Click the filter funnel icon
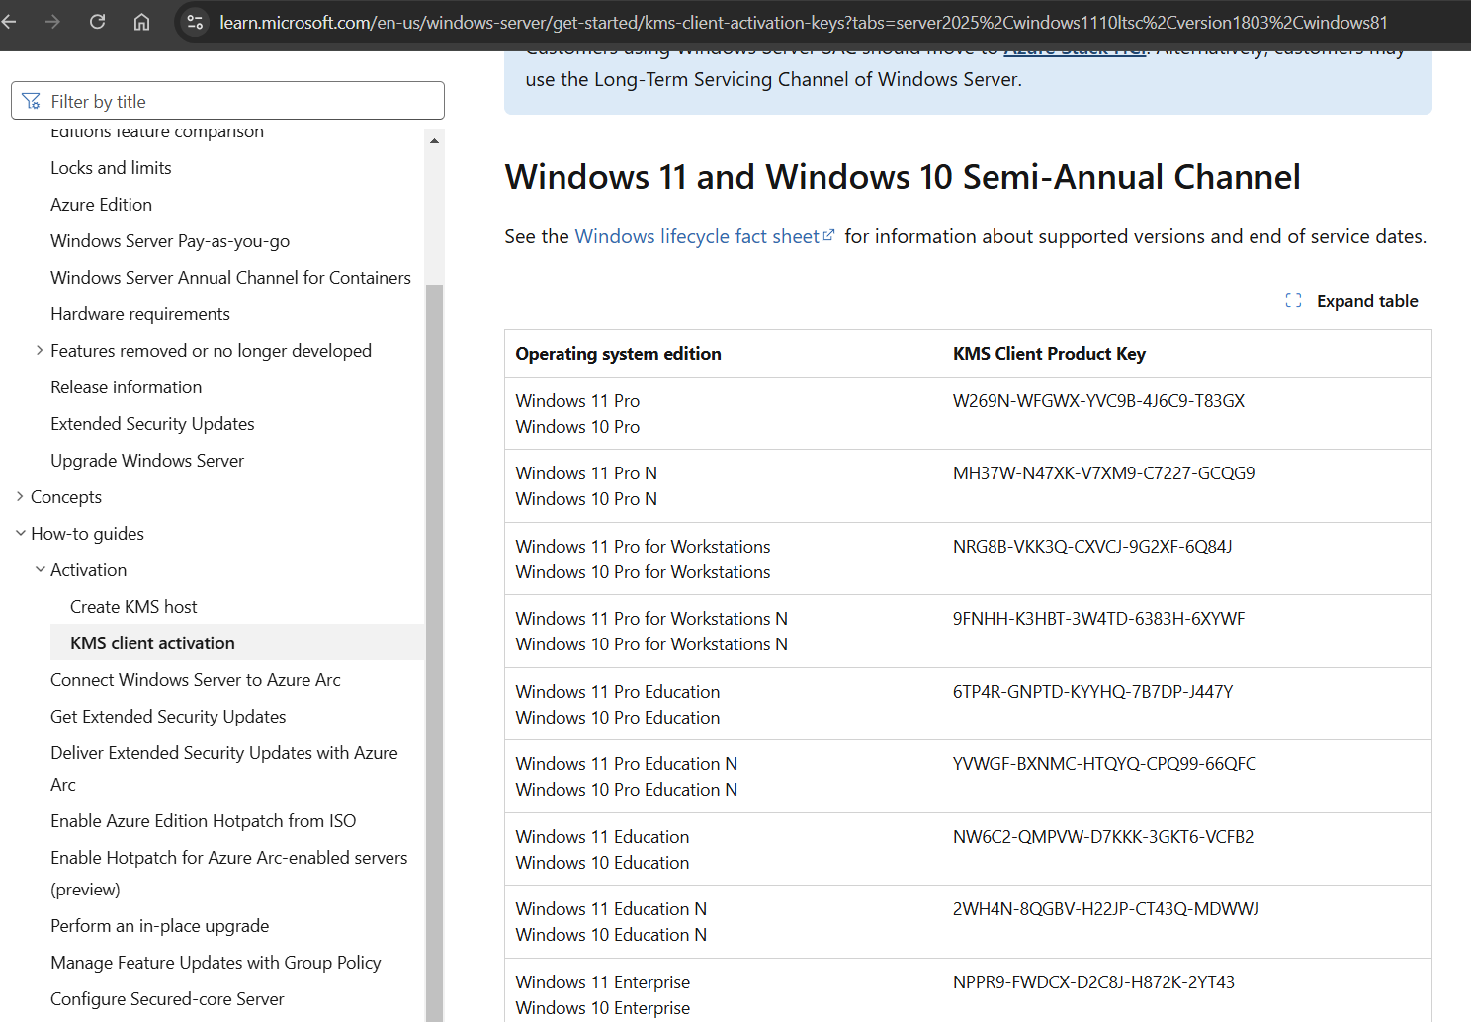 click(32, 101)
